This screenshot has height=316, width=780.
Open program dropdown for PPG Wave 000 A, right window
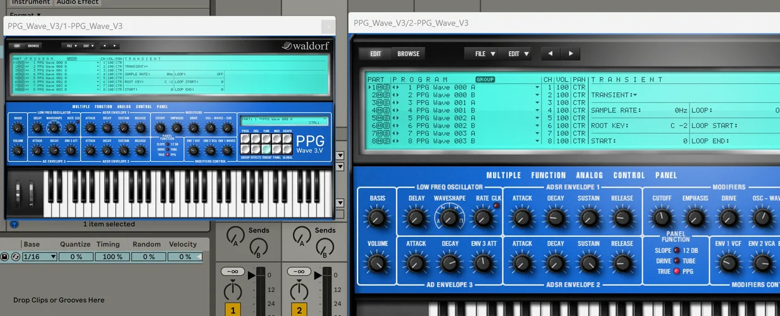(x=537, y=87)
